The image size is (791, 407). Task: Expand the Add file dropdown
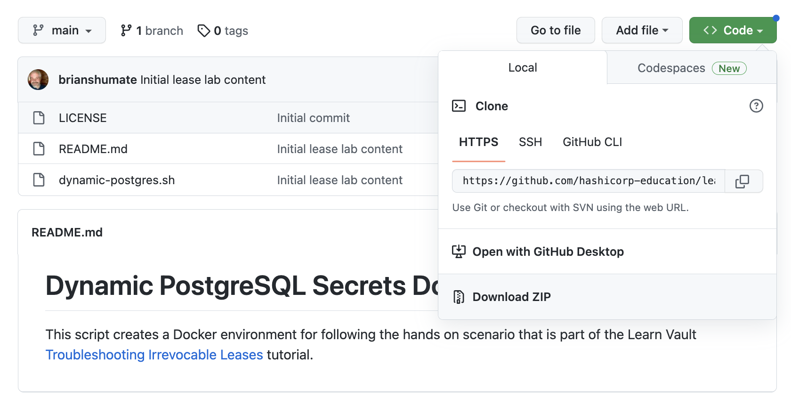pos(642,31)
